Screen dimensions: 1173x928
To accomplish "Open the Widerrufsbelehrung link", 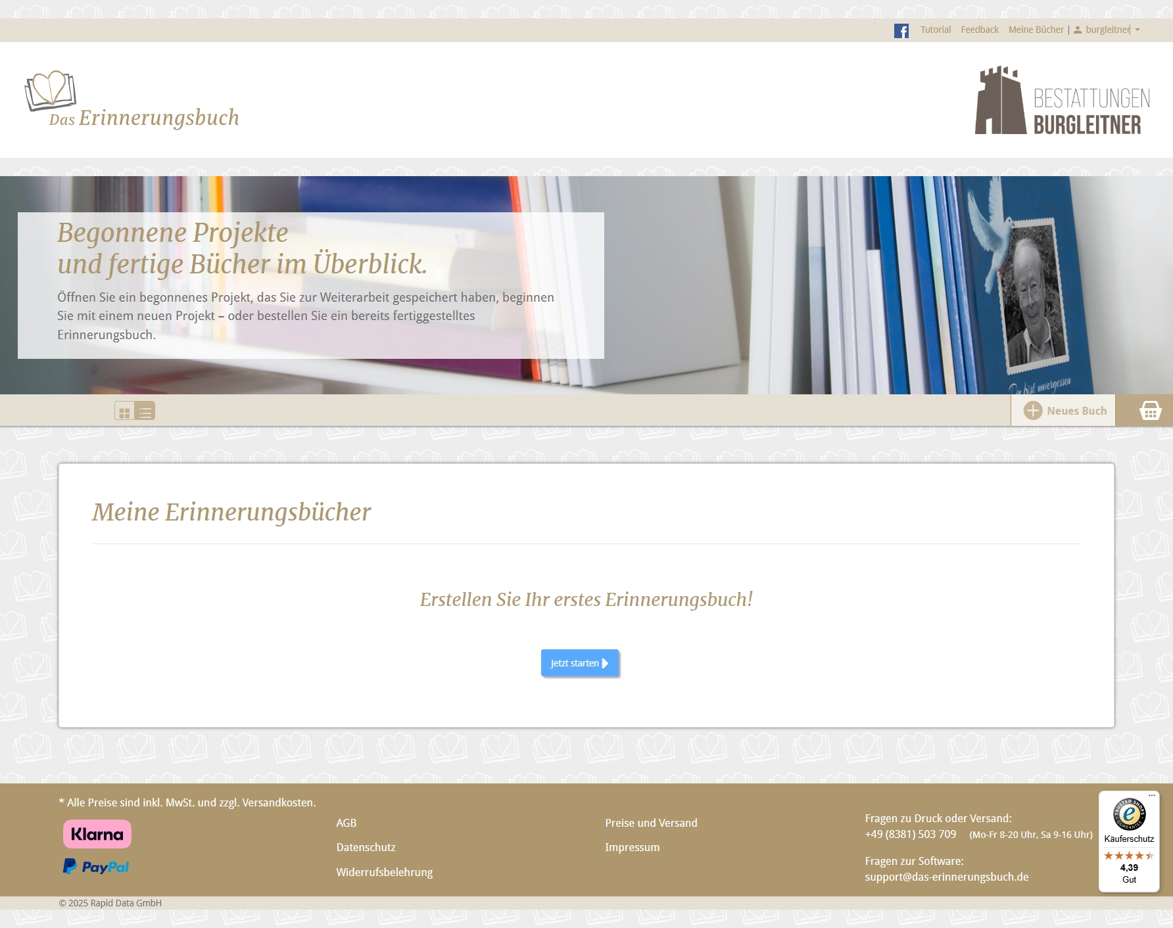I will coord(384,872).
